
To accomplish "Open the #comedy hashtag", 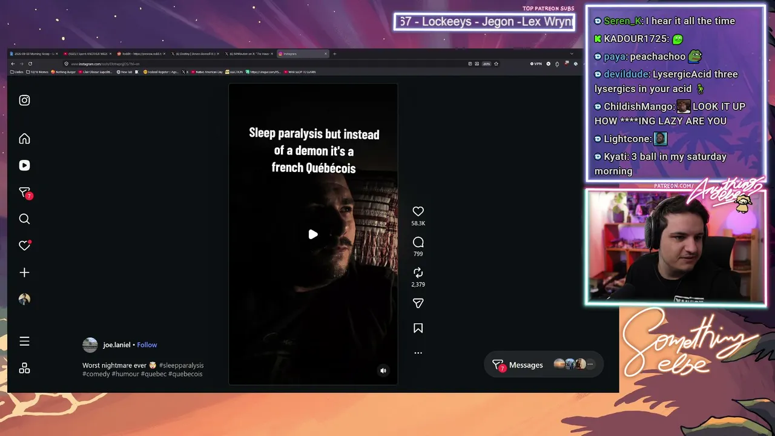I will (96, 374).
